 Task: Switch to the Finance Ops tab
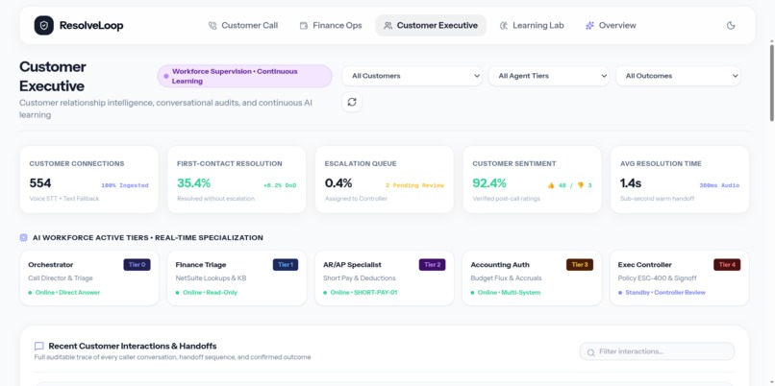(331, 26)
